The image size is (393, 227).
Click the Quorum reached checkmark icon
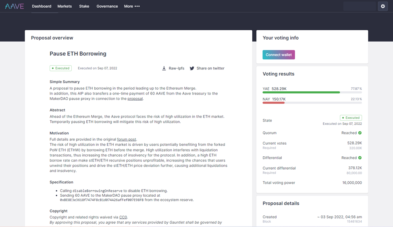pyautogui.click(x=360, y=133)
